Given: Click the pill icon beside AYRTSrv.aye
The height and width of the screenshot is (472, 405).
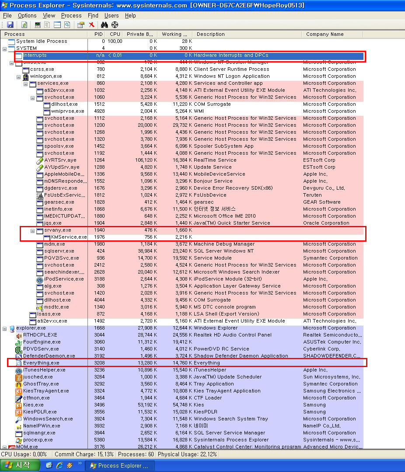Looking at the screenshot, I should point(40,160).
